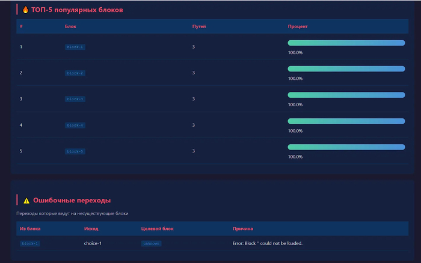
Task: Click the Из блока column header
Action: pyautogui.click(x=30, y=229)
